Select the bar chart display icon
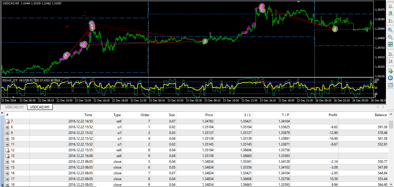Screen dimensions: 394x187 point(390,6)
